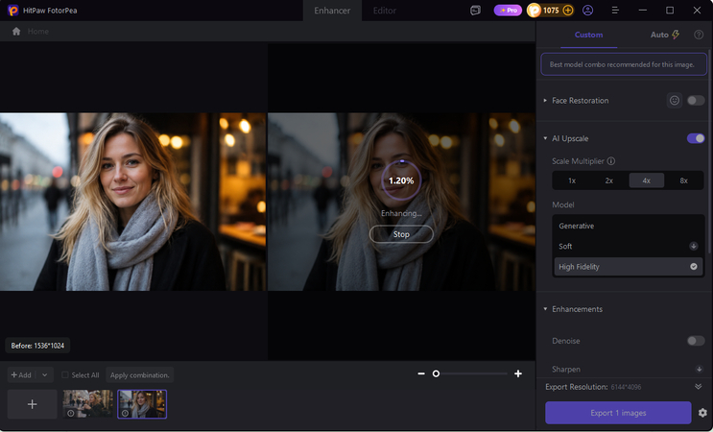Click the face smiley icon in Face Restoration
This screenshot has width=713, height=432.
[675, 101]
